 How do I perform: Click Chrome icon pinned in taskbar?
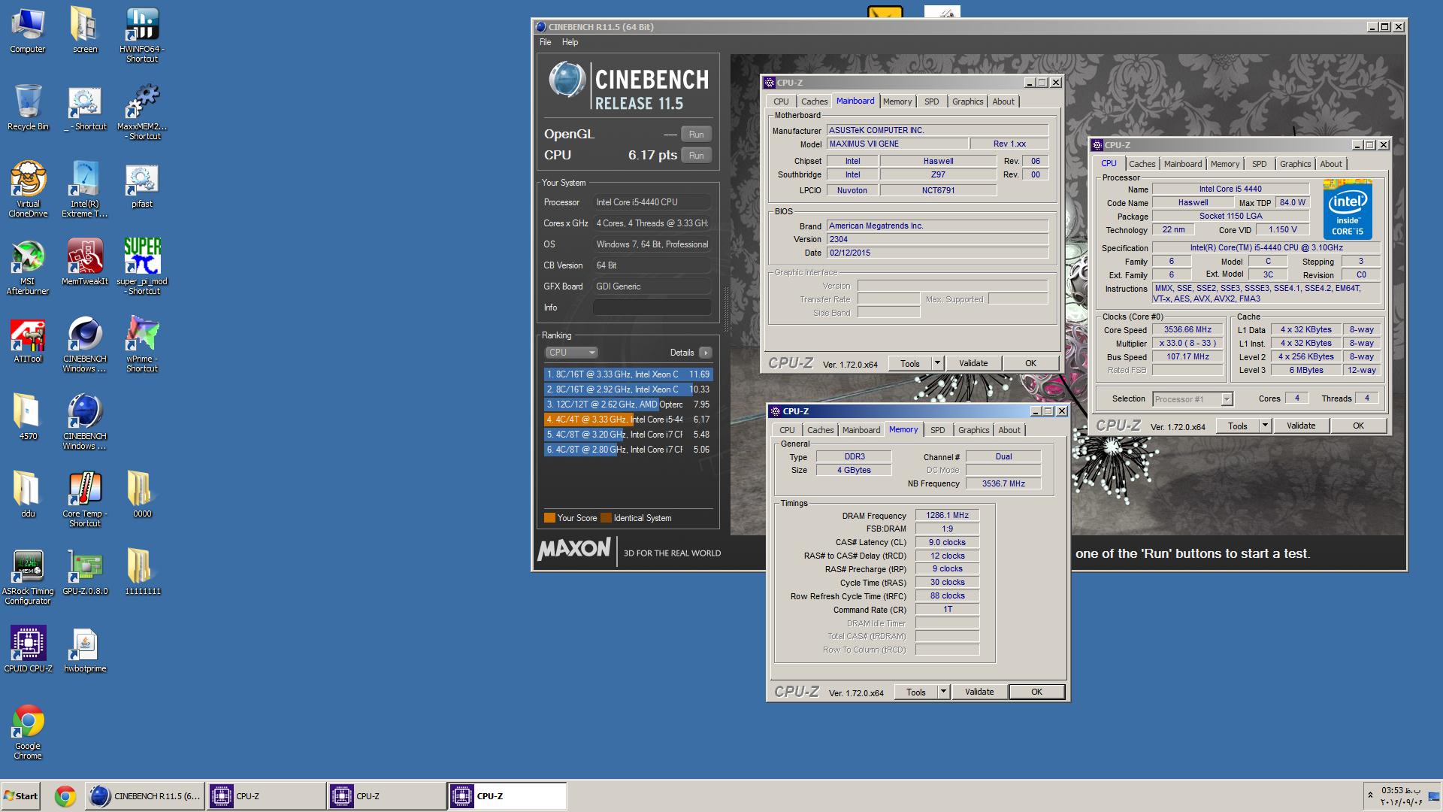[x=65, y=796]
